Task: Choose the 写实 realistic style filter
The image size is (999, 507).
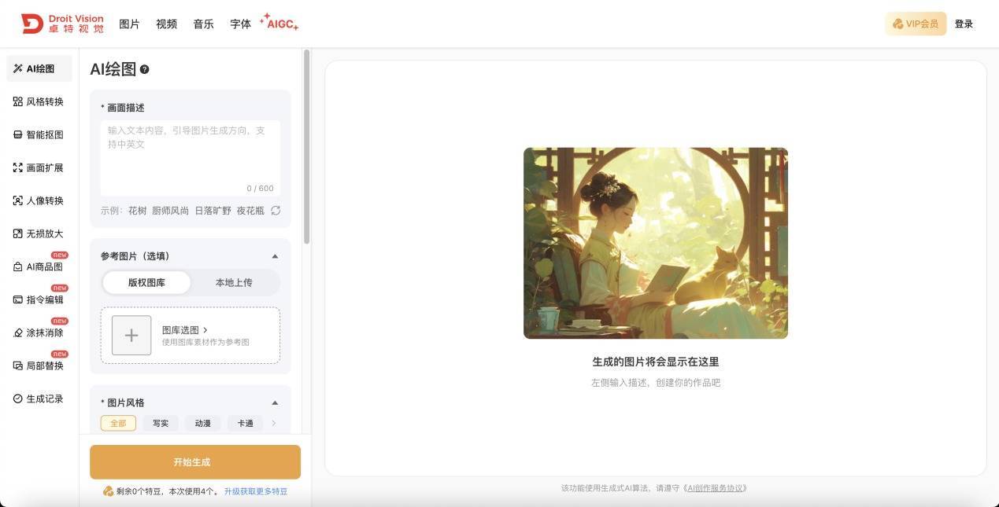Action: coord(161,423)
